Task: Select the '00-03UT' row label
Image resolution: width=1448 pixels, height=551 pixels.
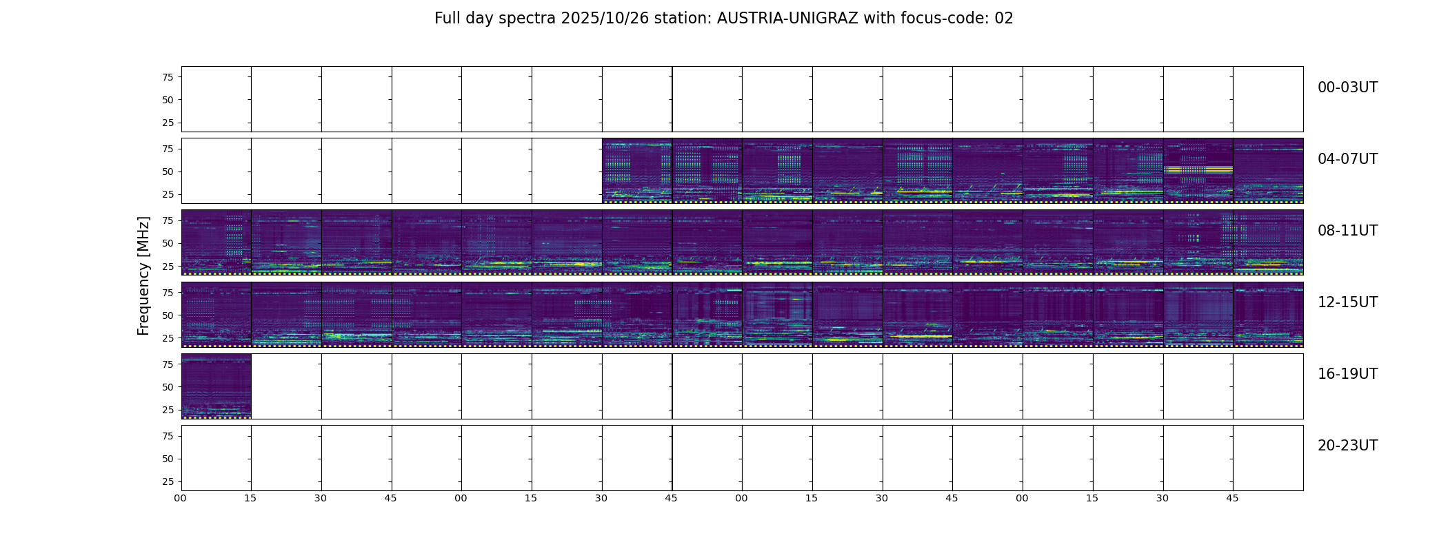Action: click(1347, 87)
